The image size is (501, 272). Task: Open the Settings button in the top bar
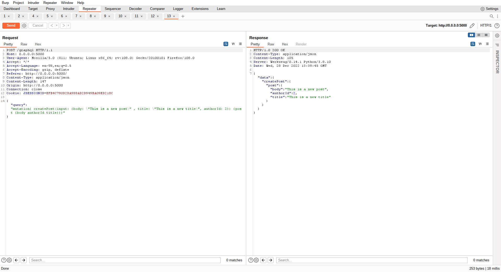click(490, 9)
